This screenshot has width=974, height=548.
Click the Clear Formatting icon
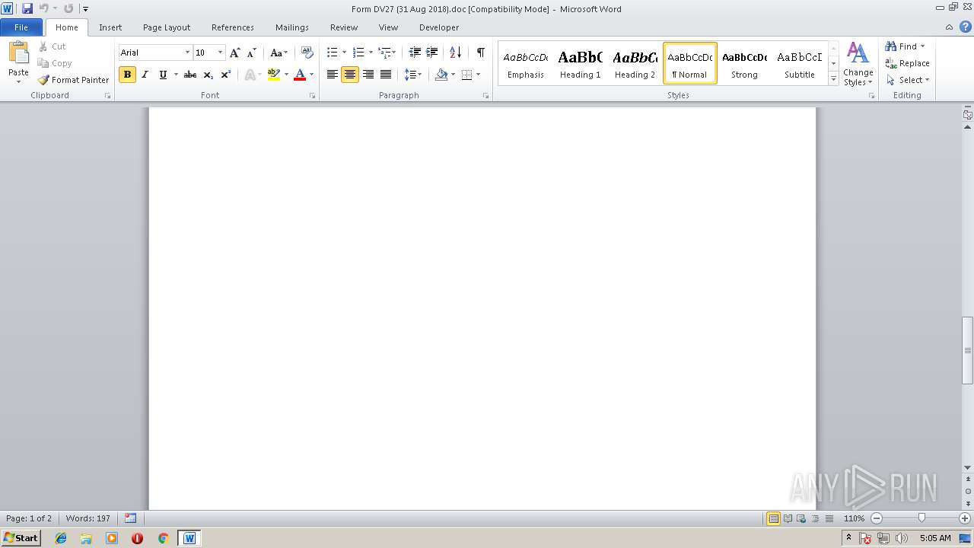pyautogui.click(x=307, y=53)
